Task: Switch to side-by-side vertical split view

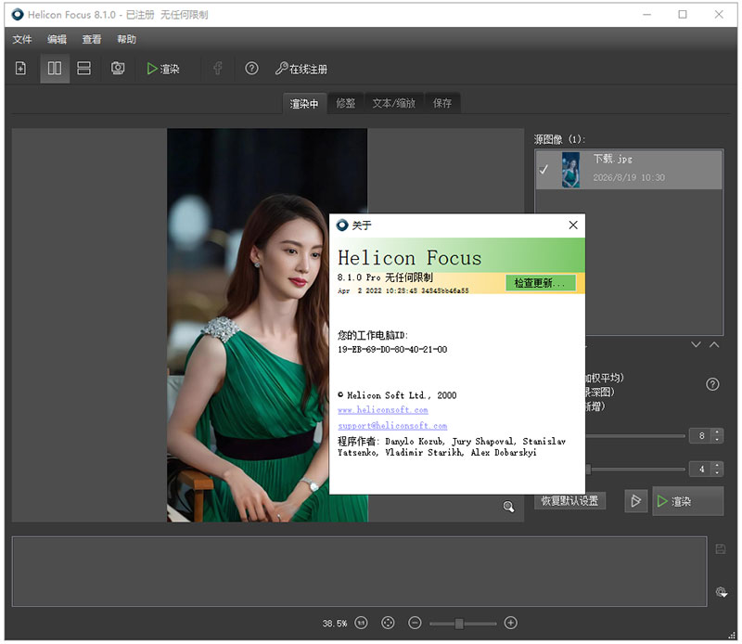Action: tap(55, 69)
